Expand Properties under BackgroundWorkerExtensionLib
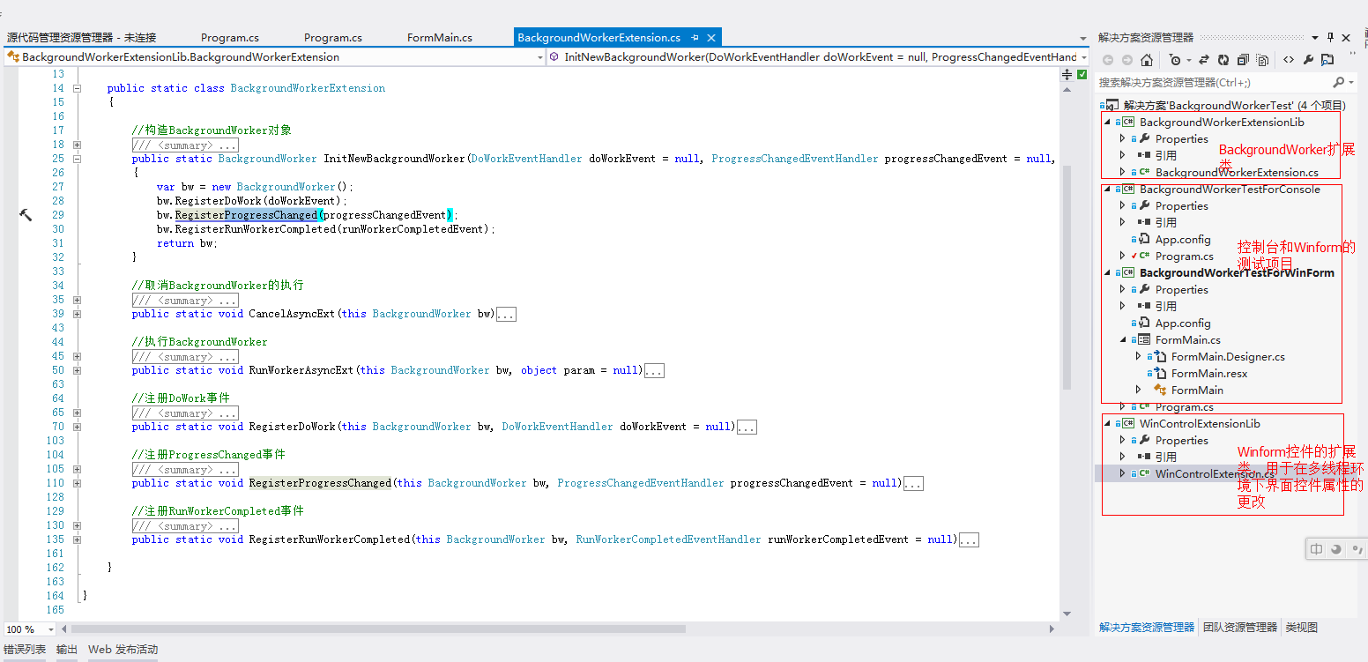The width and height of the screenshot is (1368, 662). pyautogui.click(x=1123, y=138)
